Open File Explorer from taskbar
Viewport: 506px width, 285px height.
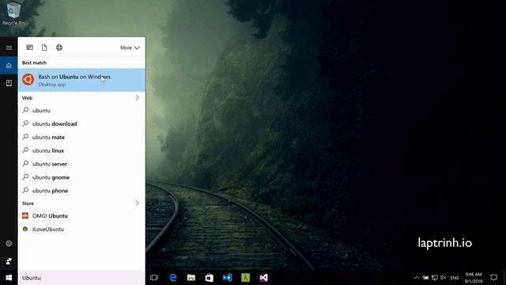click(191, 278)
